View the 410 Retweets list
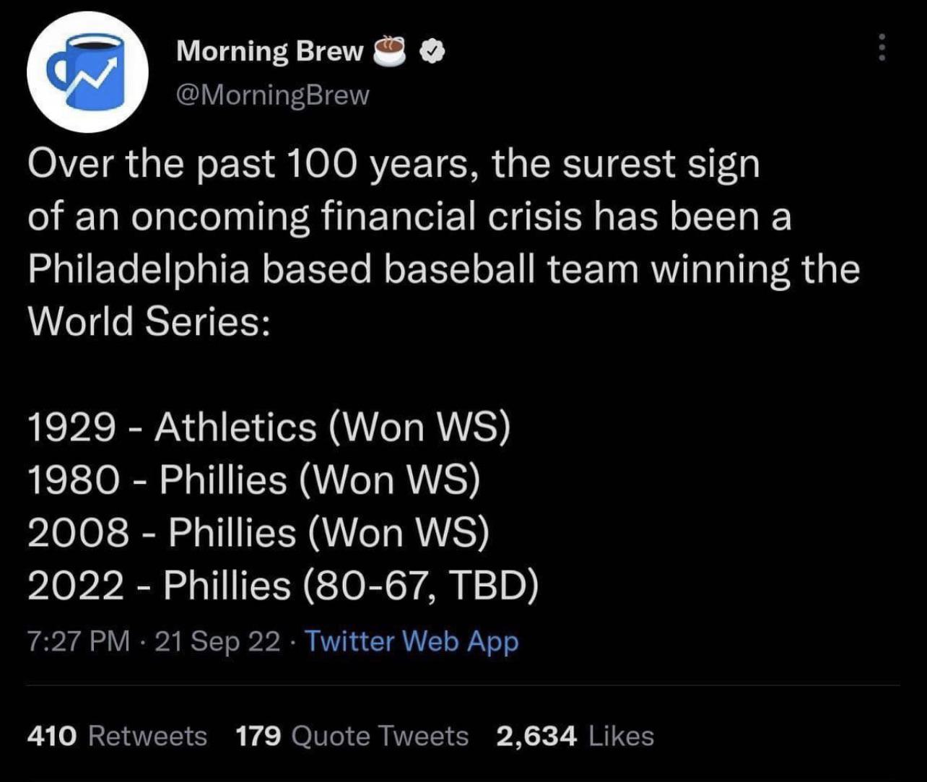Screen dimensions: 927x782 (117, 736)
